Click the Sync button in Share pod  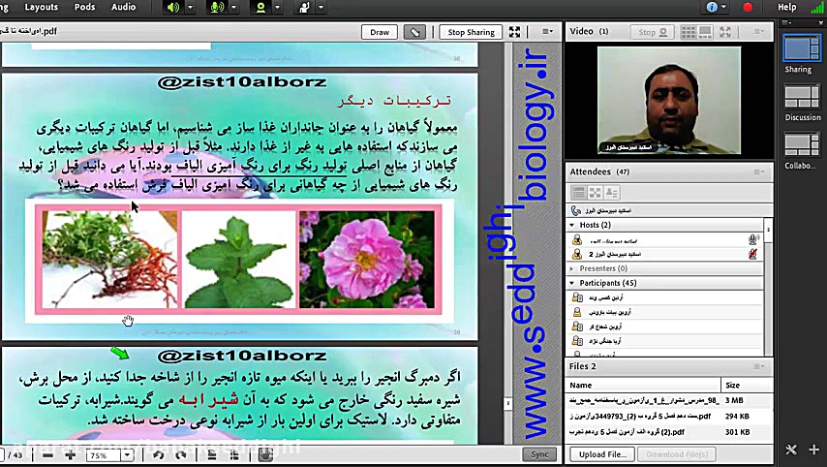pos(539,454)
